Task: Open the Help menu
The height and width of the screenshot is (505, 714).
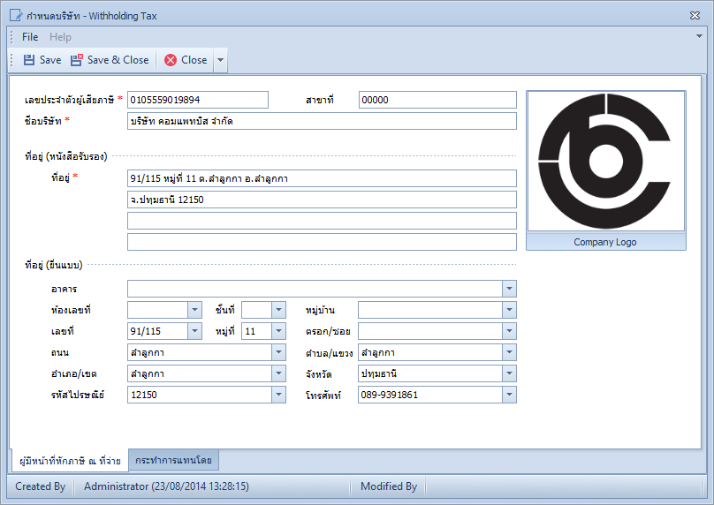Action: point(60,37)
